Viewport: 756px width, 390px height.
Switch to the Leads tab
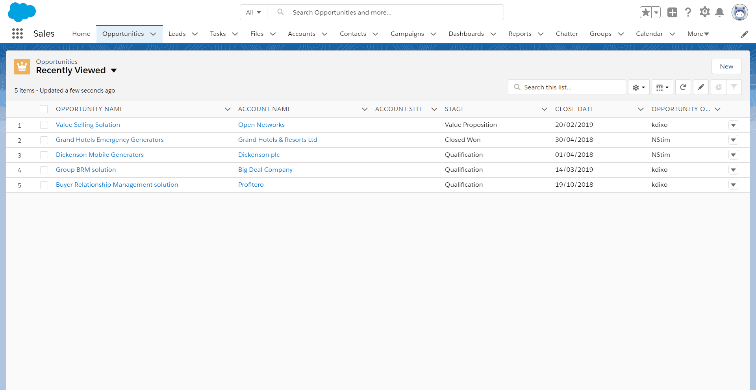177,34
